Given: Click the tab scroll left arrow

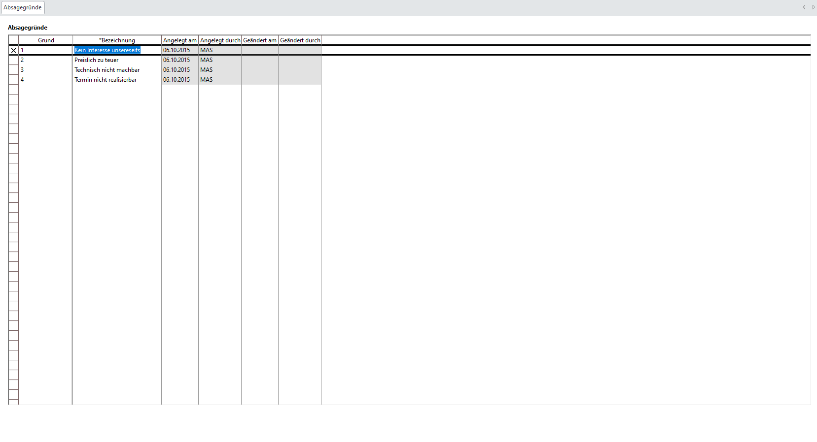Looking at the screenshot, I should pyautogui.click(x=804, y=7).
